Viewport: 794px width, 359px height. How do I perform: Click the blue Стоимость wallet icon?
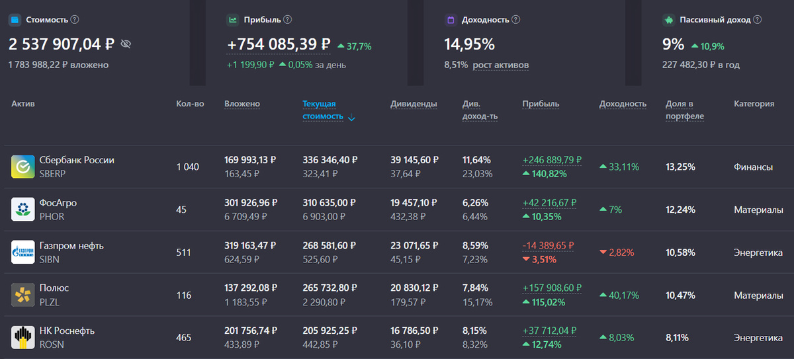click(x=15, y=20)
